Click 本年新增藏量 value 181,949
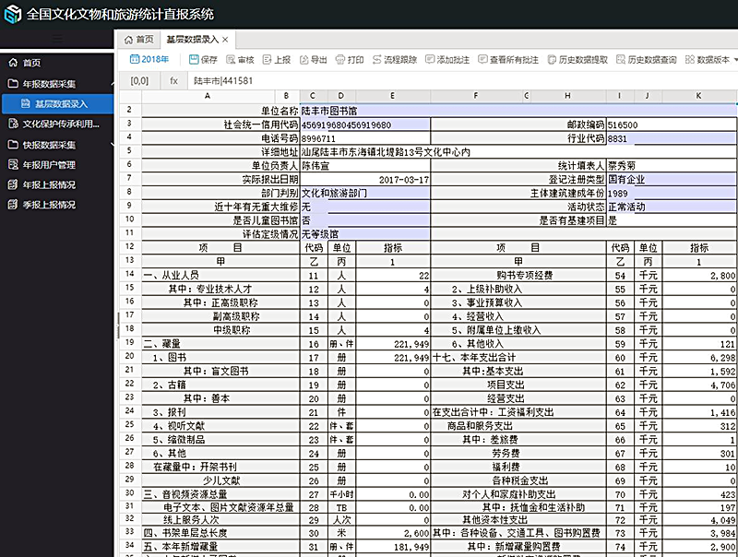The width and height of the screenshot is (738, 557). (x=393, y=547)
